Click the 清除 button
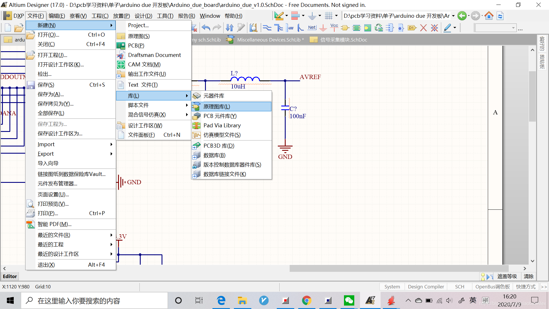Image resolution: width=549 pixels, height=309 pixels. coord(528,276)
